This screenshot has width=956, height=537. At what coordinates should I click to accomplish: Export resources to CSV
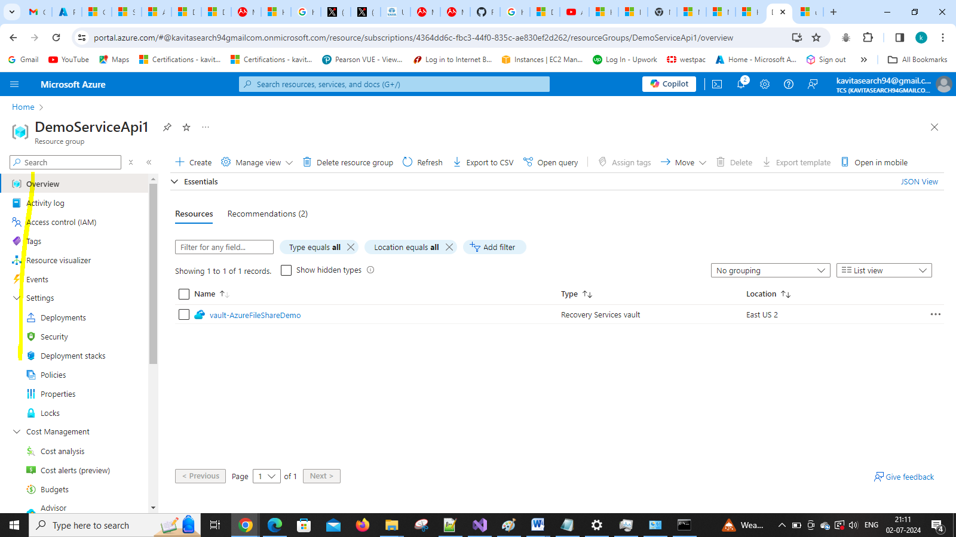(x=483, y=162)
